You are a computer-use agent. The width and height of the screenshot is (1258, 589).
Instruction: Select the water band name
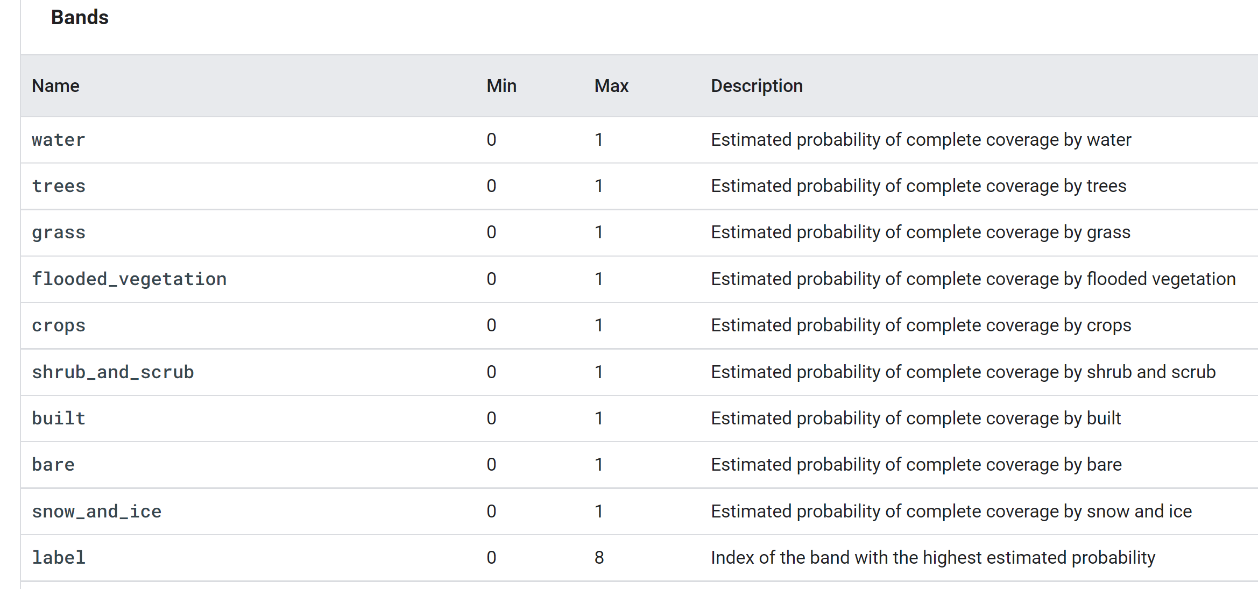click(x=58, y=140)
